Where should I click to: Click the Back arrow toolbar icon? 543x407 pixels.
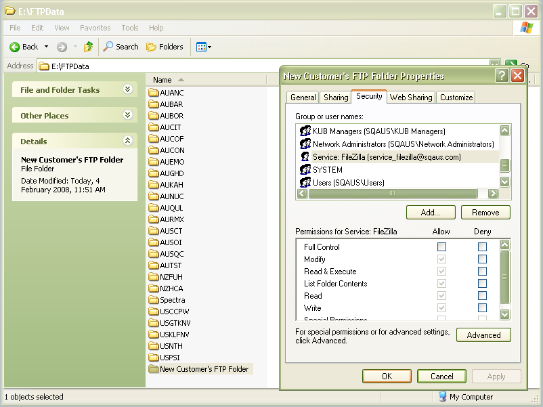pyautogui.click(x=14, y=47)
